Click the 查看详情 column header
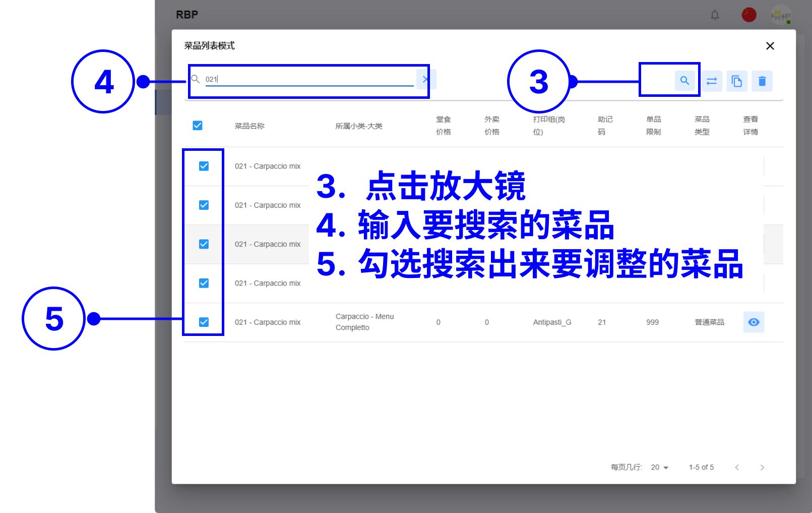The height and width of the screenshot is (513, 812). [751, 126]
